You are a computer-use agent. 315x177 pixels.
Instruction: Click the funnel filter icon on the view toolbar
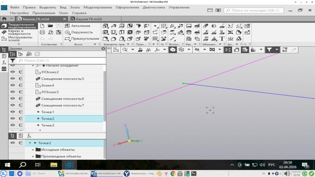[x=269, y=50]
